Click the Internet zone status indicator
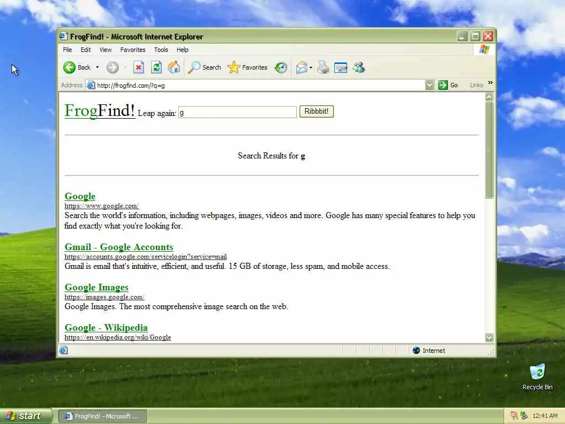 coord(429,351)
